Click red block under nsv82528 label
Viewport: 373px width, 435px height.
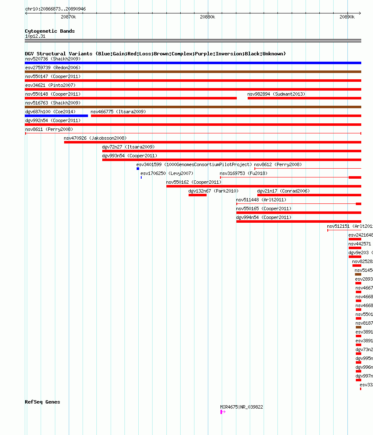pos(357,266)
